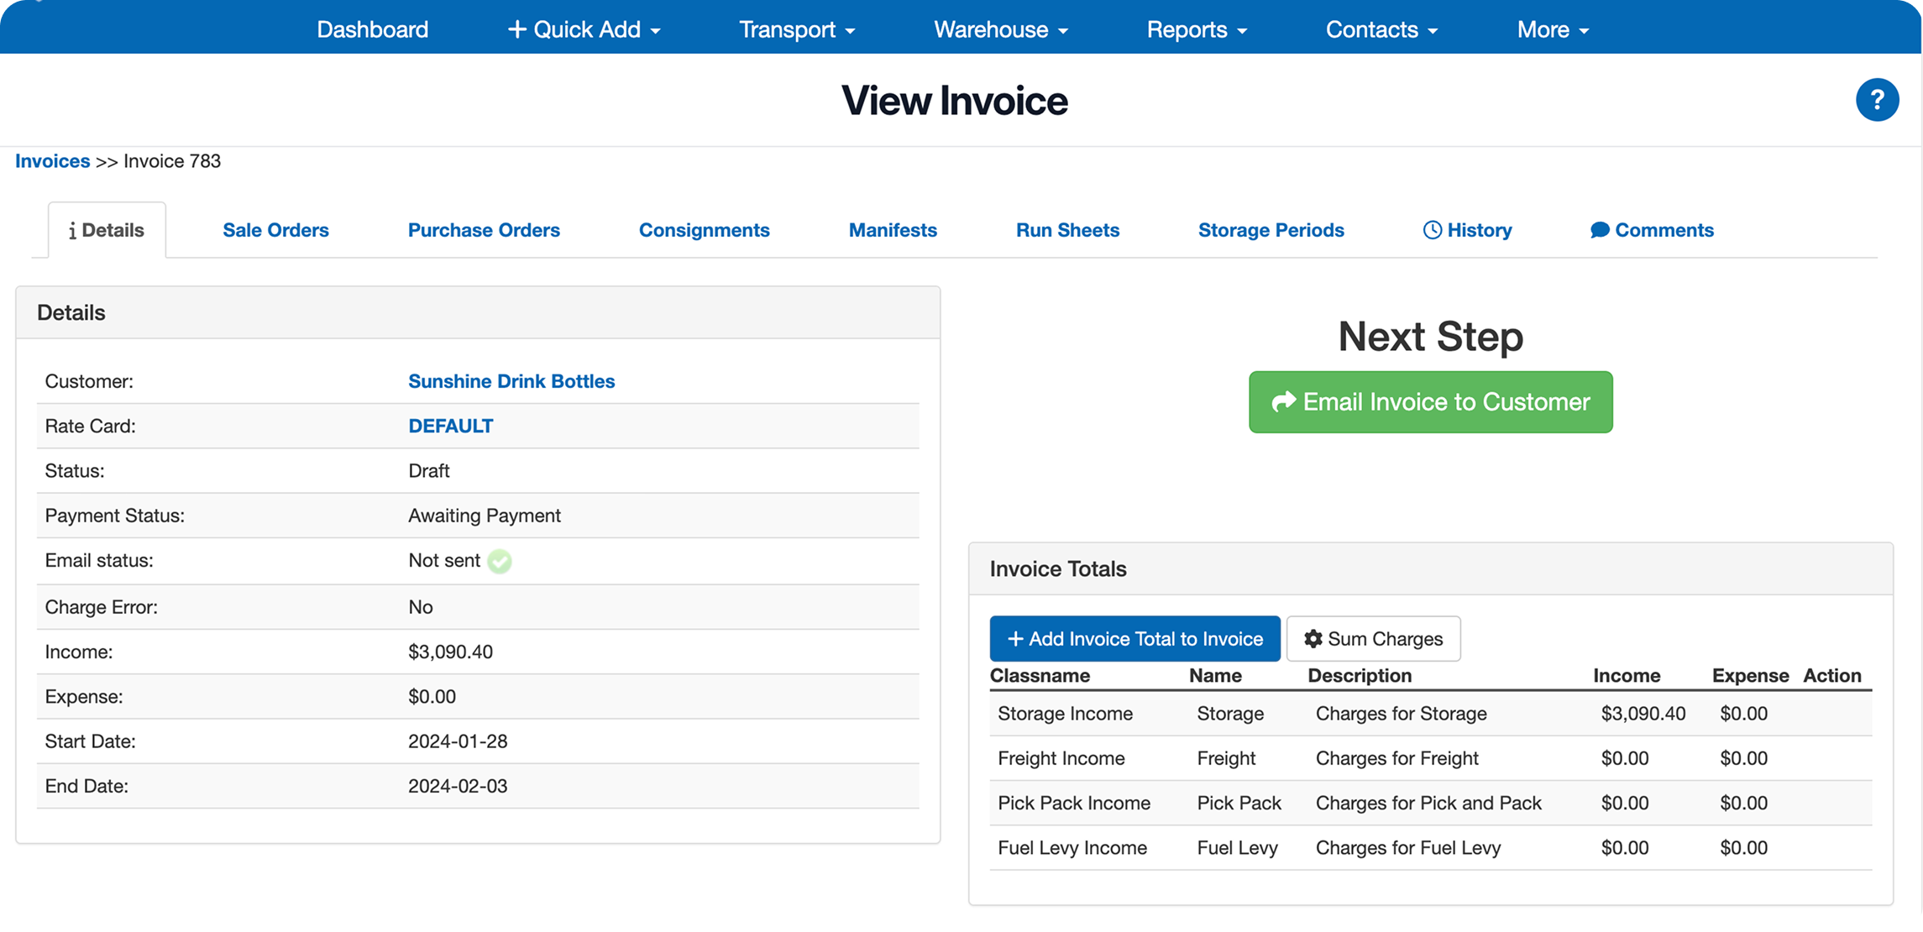
Task: Open the Storage Periods tab
Action: tap(1271, 229)
